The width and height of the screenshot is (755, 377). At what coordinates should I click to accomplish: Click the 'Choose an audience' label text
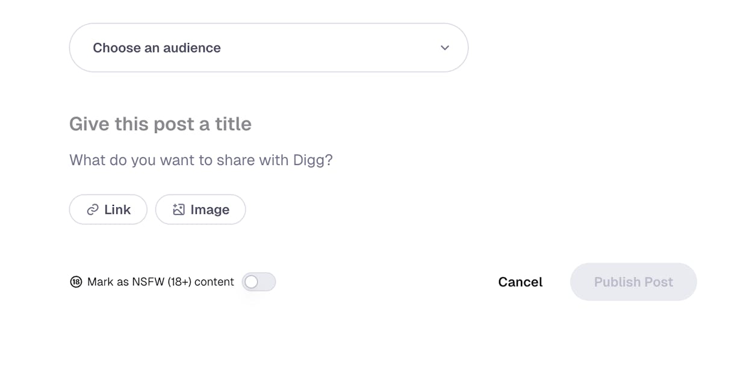(157, 48)
